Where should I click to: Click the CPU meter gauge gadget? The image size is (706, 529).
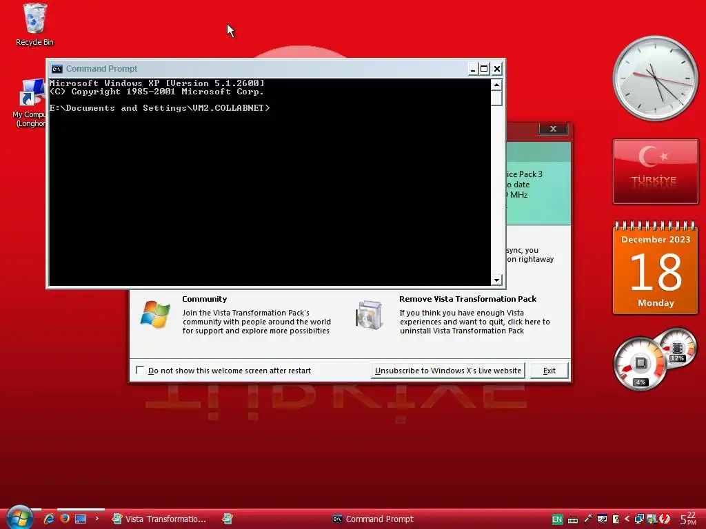point(641,364)
